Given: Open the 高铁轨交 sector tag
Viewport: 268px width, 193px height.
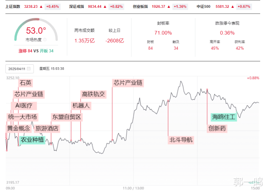Looking at the screenshot, I should tap(94, 94).
